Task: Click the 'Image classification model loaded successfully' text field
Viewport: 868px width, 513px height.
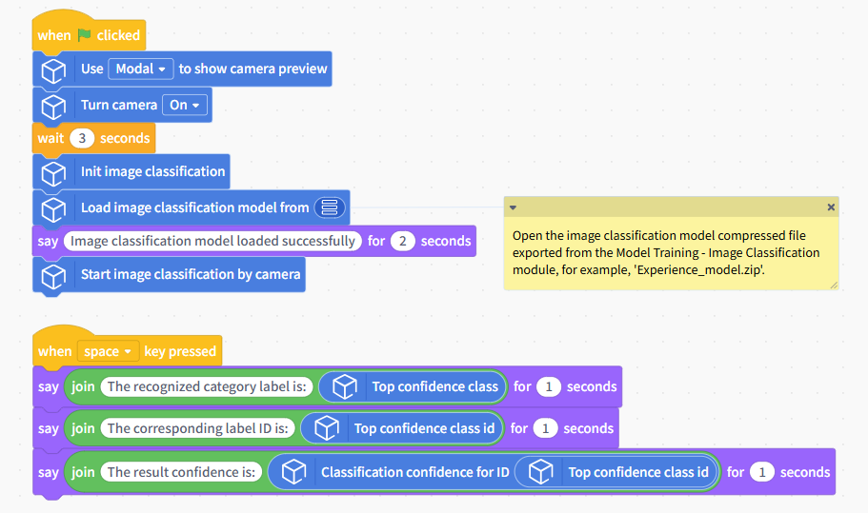Action: click(212, 241)
